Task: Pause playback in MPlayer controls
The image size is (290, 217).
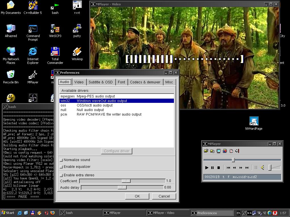Action: pyautogui.click(x=212, y=168)
